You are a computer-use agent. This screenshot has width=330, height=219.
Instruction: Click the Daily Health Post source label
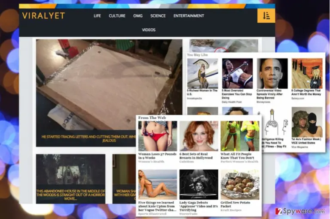(232, 102)
